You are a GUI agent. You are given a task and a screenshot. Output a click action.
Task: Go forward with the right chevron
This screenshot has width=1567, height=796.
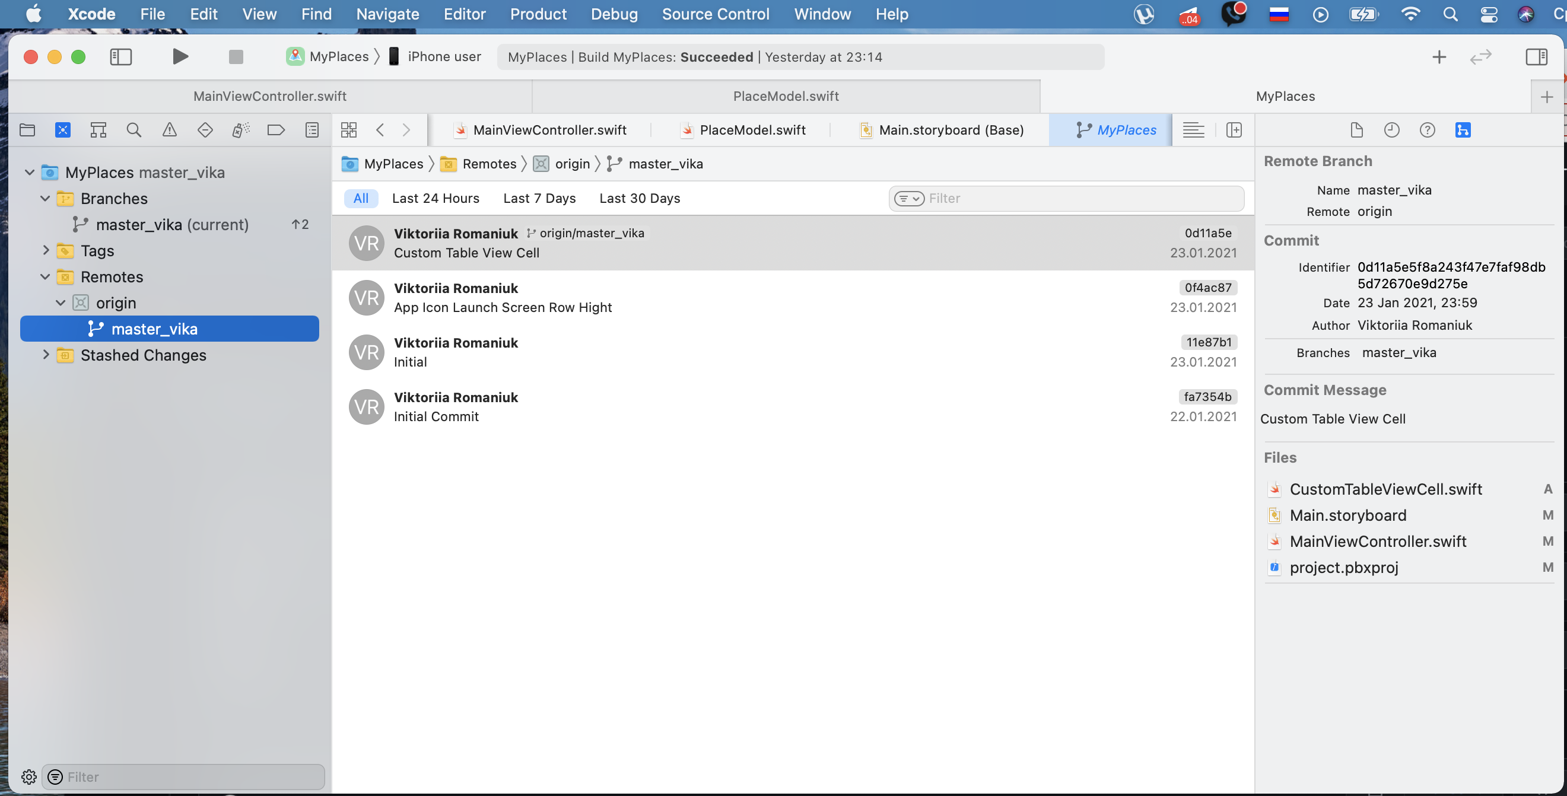(406, 129)
